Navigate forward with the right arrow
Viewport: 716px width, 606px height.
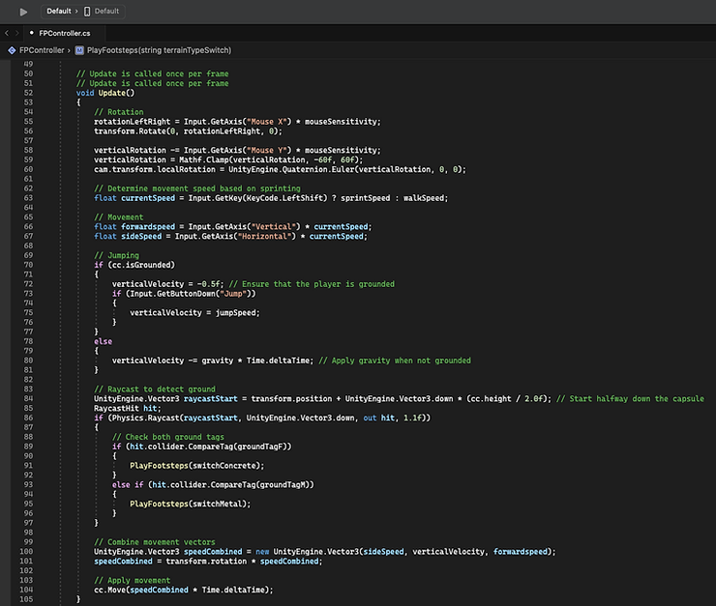16,33
